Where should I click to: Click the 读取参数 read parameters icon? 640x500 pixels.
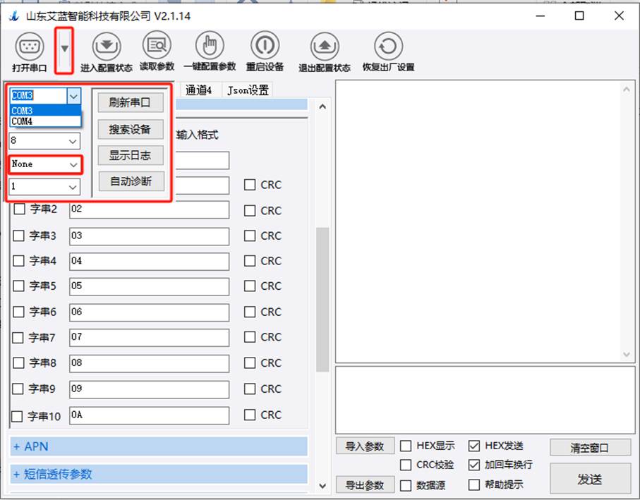[x=157, y=47]
